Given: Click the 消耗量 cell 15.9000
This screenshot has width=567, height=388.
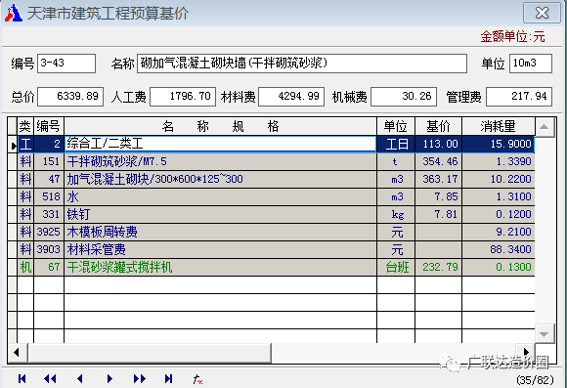Looking at the screenshot, I should 499,144.
